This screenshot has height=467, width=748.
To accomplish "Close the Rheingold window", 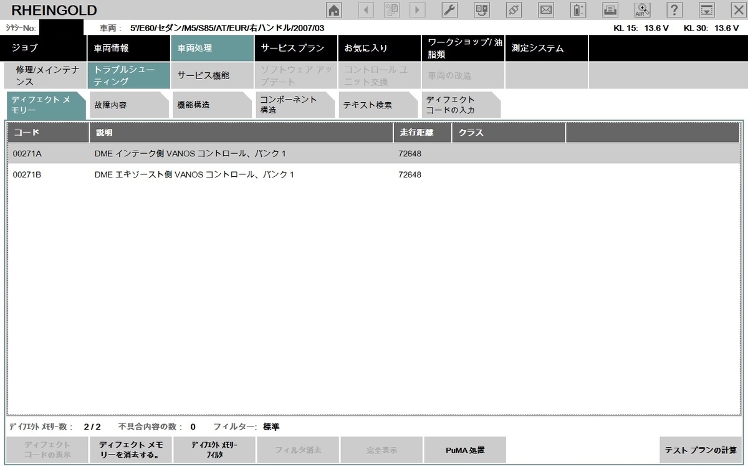I will click(x=738, y=9).
